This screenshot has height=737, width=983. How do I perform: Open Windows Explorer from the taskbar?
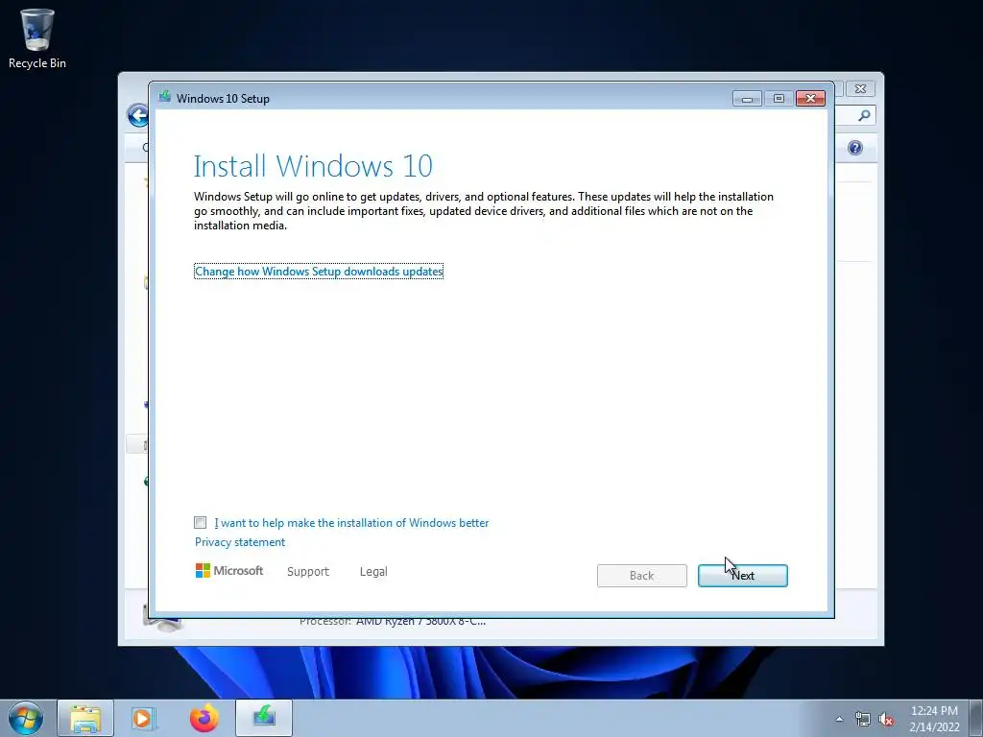(85, 718)
